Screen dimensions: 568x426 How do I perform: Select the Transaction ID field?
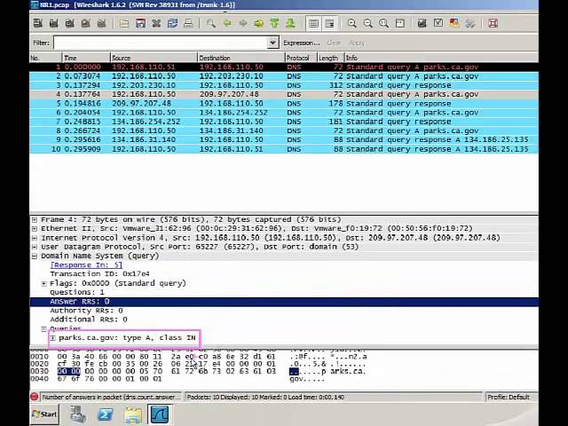click(x=99, y=274)
